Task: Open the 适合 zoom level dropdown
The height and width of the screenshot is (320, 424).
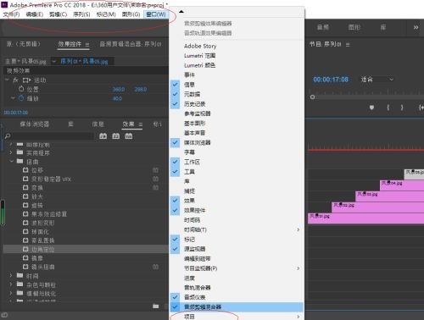Action: coord(377,80)
